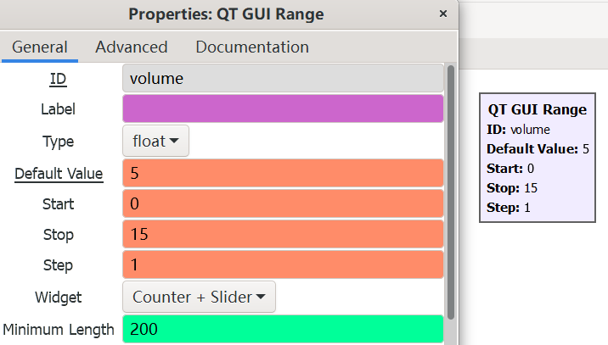This screenshot has height=345, width=608.
Task: Click the Default Value input showing 5
Action: (x=283, y=174)
